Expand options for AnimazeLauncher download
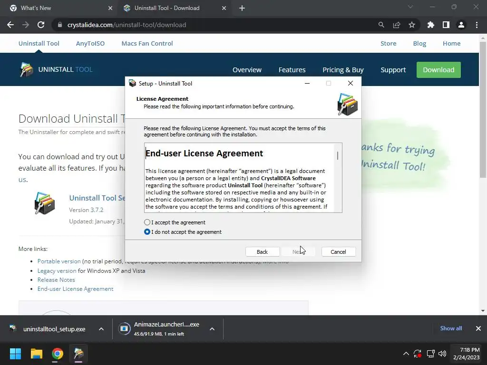Image resolution: width=487 pixels, height=365 pixels. click(212, 329)
